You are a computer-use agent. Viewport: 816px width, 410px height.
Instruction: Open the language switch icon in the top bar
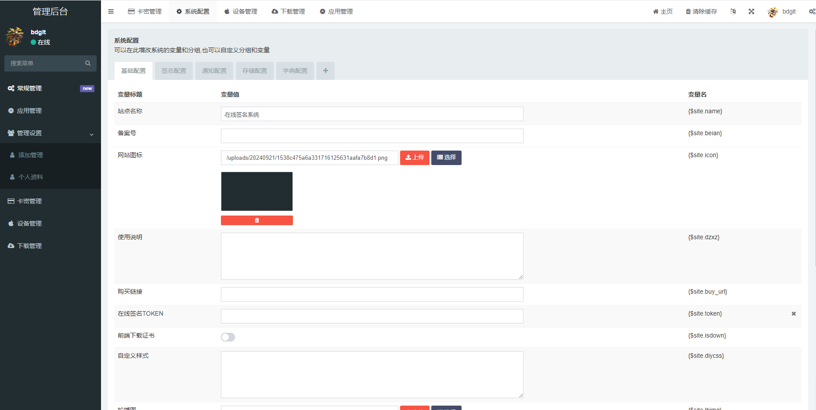pyautogui.click(x=733, y=11)
